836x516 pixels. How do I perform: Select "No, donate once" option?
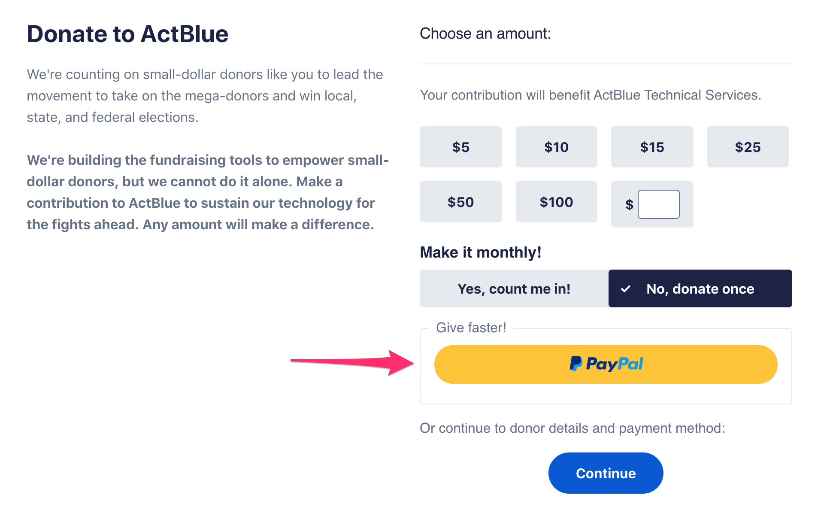(700, 288)
